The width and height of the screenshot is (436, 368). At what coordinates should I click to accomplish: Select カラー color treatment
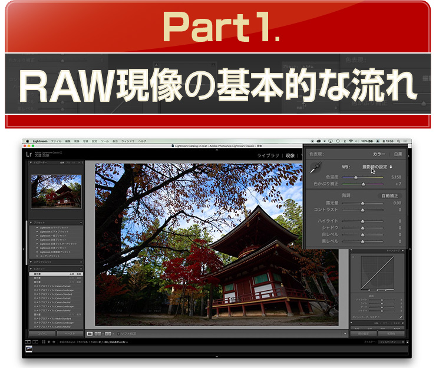[379, 154]
